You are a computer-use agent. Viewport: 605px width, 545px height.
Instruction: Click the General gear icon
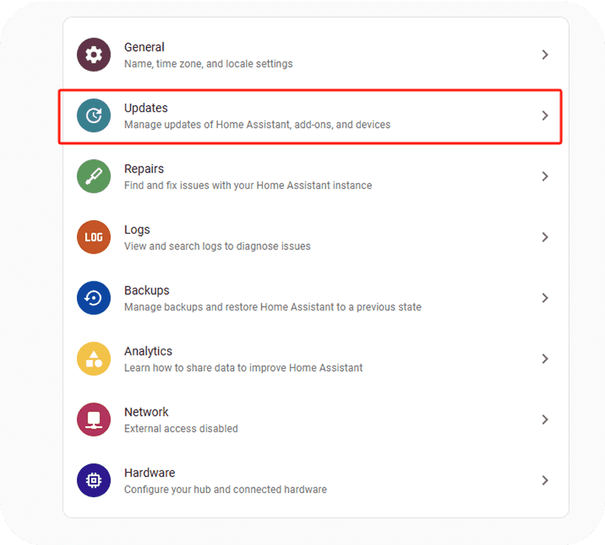pos(93,54)
